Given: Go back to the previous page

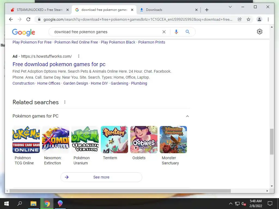Looking at the screenshot, I should pyautogui.click(x=11, y=19).
